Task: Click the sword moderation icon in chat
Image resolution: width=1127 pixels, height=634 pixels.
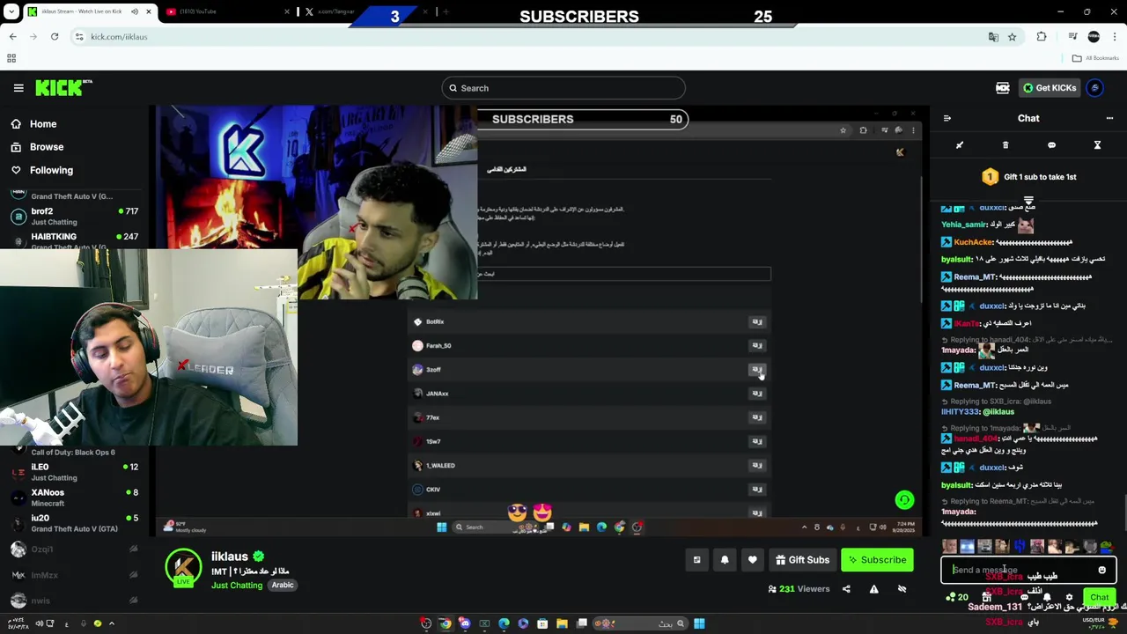Action: click(960, 145)
